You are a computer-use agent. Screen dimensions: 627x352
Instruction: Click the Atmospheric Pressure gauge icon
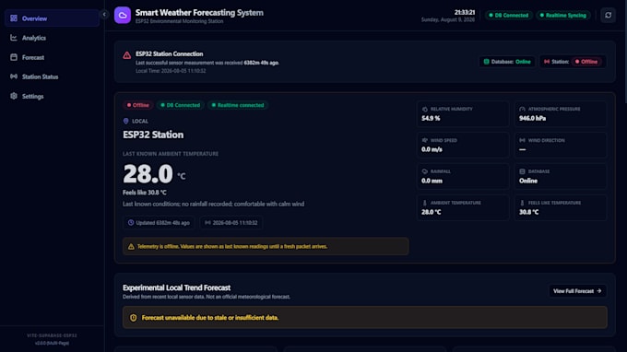click(x=522, y=109)
